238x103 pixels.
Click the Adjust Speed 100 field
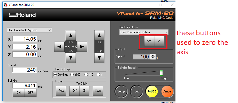pos(142,57)
